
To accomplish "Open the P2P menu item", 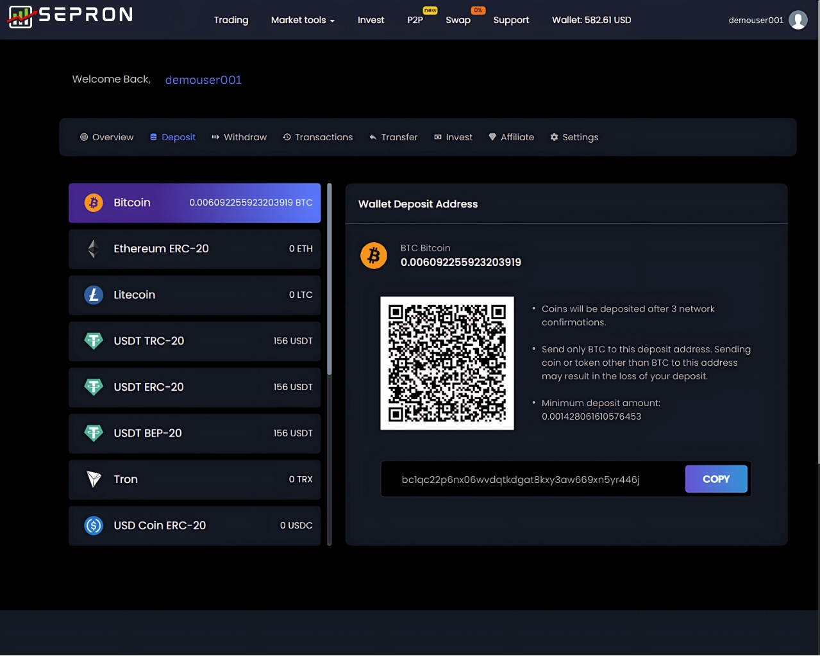I will click(x=415, y=20).
